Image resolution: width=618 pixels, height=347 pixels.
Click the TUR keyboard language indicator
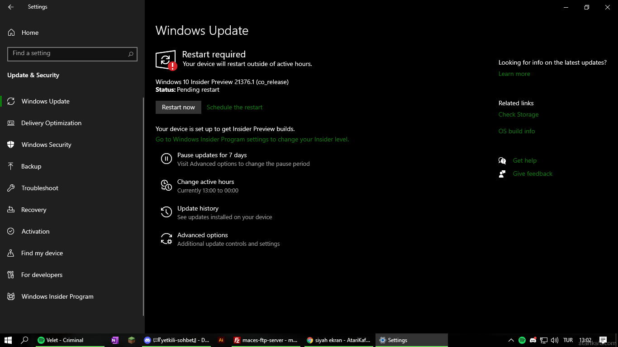(x=568, y=340)
